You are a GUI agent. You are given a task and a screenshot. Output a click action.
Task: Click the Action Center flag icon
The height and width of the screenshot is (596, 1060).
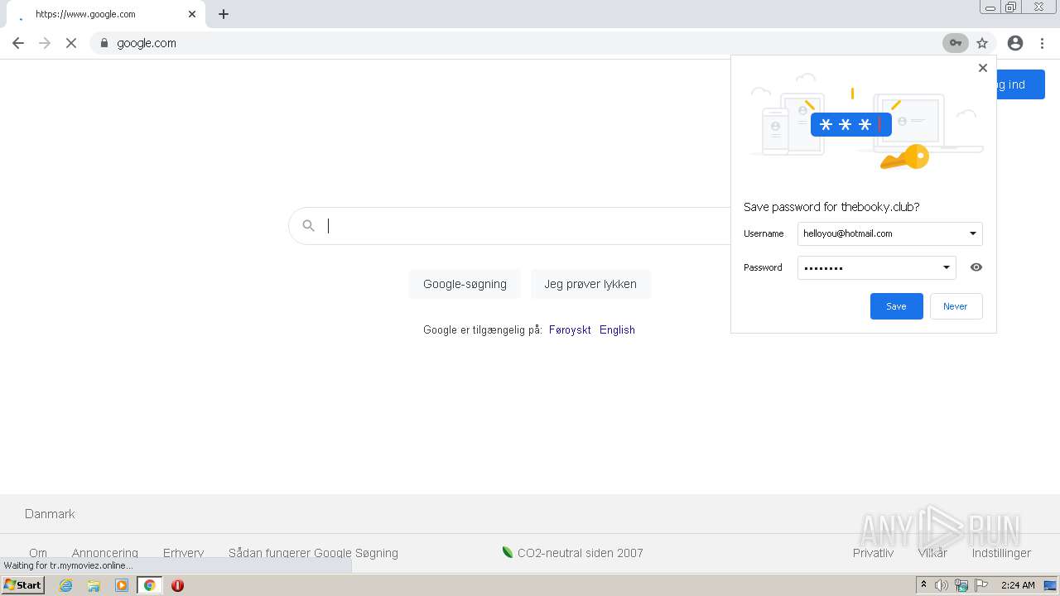[x=981, y=585]
